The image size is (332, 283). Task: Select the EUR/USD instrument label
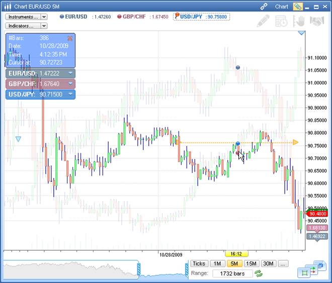click(76, 17)
